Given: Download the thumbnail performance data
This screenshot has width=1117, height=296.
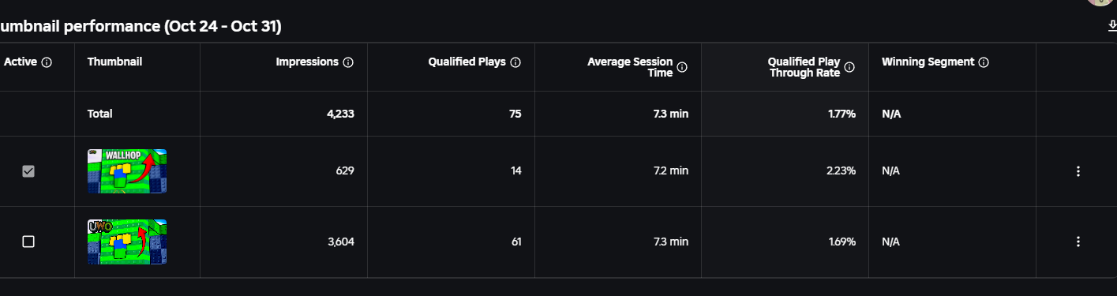Looking at the screenshot, I should coord(1112,26).
